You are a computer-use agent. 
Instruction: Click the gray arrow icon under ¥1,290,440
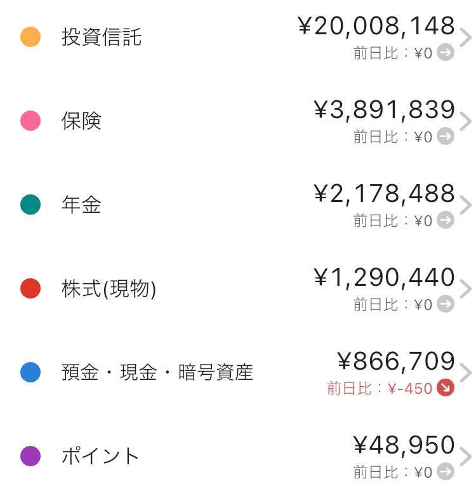(x=446, y=304)
